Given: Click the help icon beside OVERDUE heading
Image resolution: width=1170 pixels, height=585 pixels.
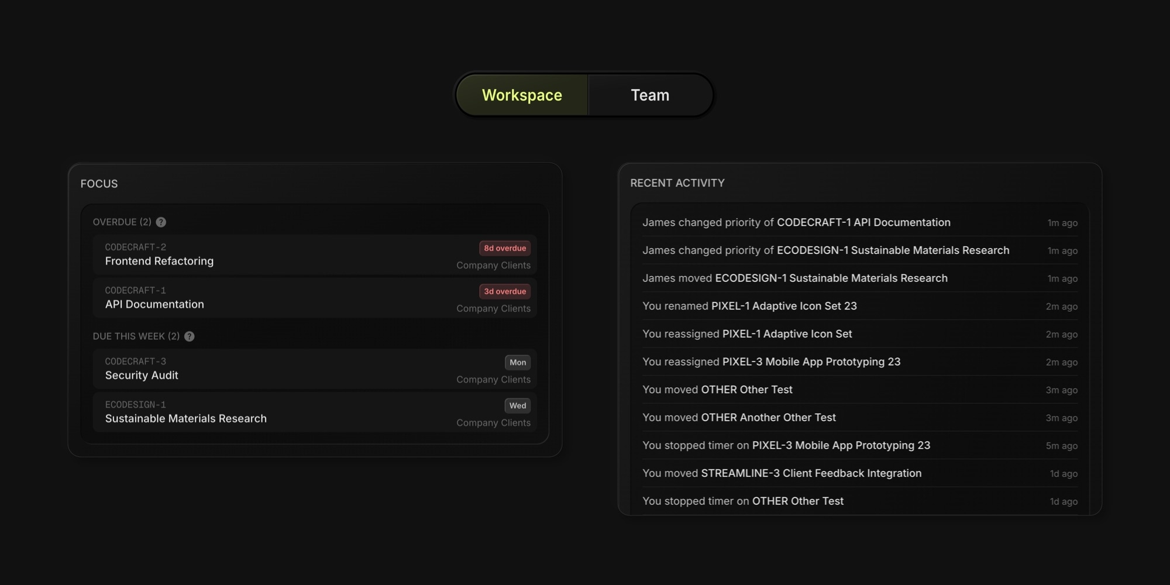Looking at the screenshot, I should click(x=161, y=222).
